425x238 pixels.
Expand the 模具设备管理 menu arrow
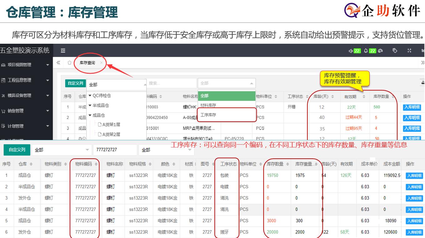(x=48, y=96)
